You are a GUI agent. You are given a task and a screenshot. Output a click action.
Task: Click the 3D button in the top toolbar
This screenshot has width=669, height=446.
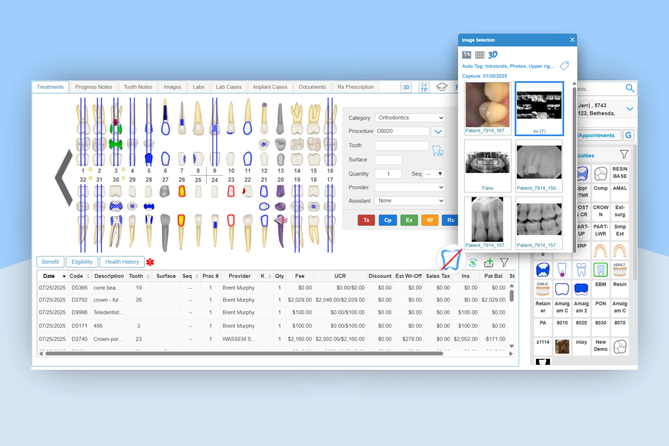pyautogui.click(x=406, y=87)
